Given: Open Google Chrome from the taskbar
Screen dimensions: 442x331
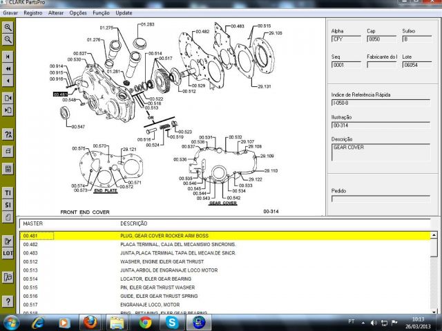Looking at the screenshot, I should [145, 323].
